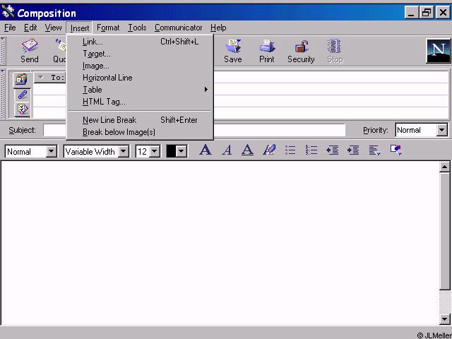Open the text color dropdown arrow

[182, 151]
